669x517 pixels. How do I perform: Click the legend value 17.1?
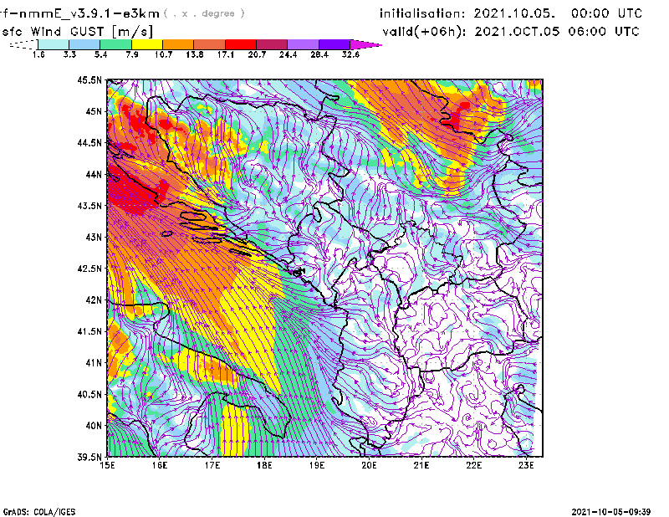[x=226, y=54]
